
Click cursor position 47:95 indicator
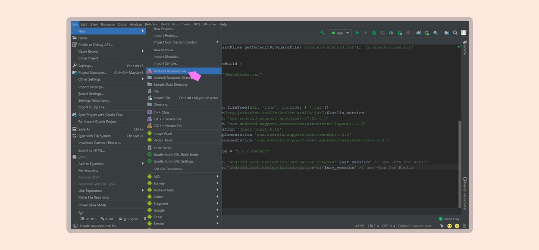[360, 226]
